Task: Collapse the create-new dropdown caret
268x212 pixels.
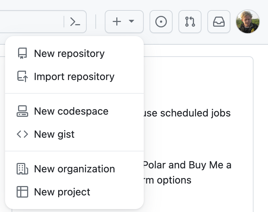Action: 131,22
